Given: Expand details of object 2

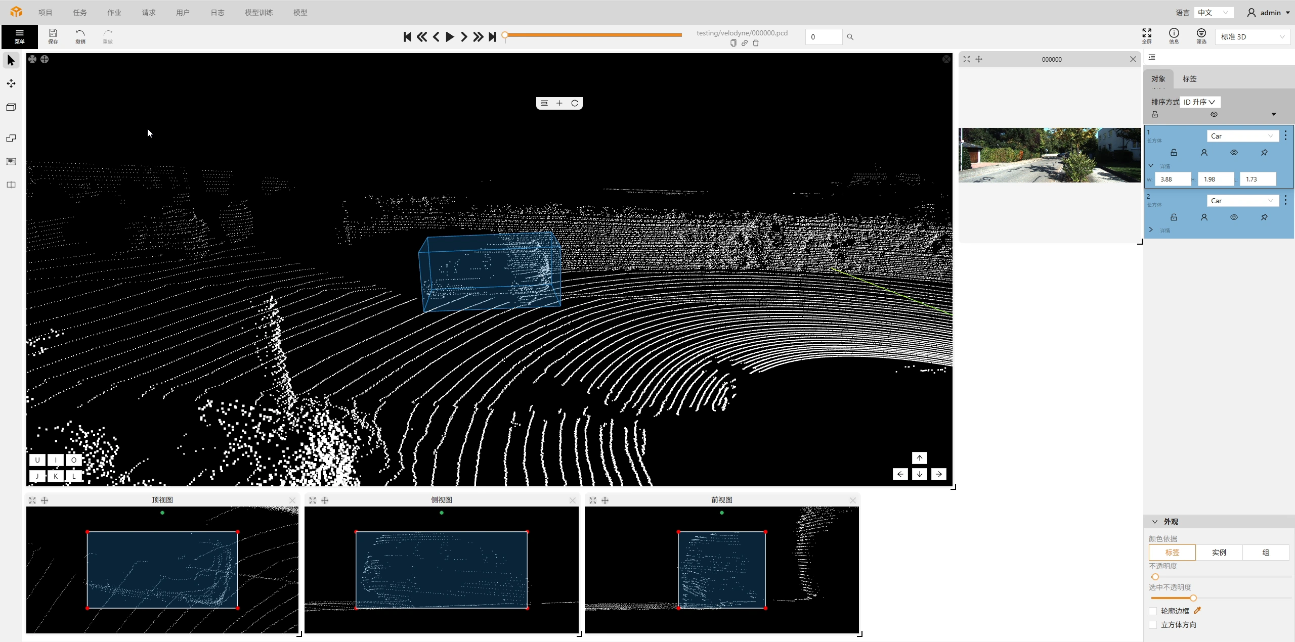Looking at the screenshot, I should click(1151, 230).
